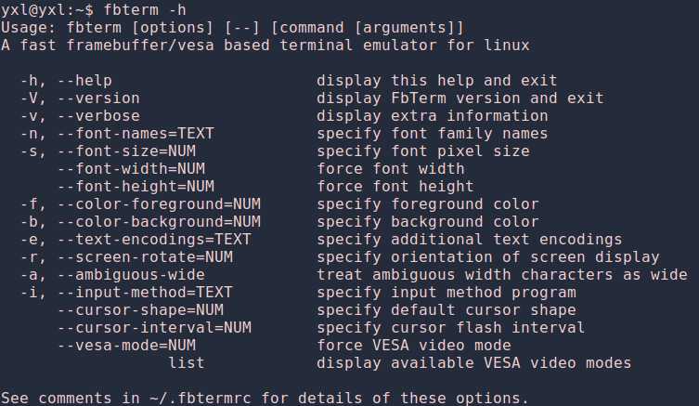Click --cursor-interval=NUM option
Screen dimensions: 699x406
coord(154,328)
